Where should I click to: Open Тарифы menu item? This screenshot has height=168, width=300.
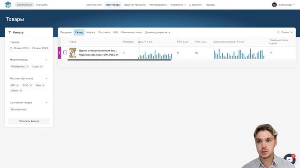click(210, 5)
